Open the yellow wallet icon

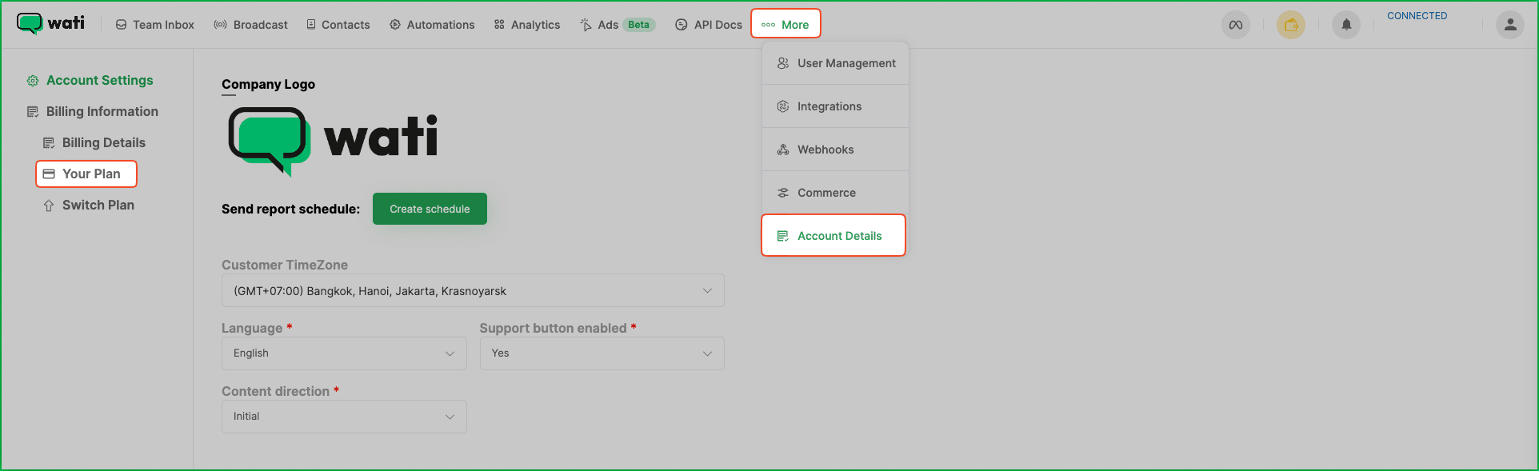coord(1290,25)
